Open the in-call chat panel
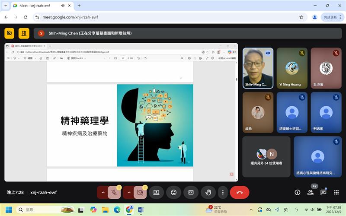346x216 pixels. coord(323,192)
